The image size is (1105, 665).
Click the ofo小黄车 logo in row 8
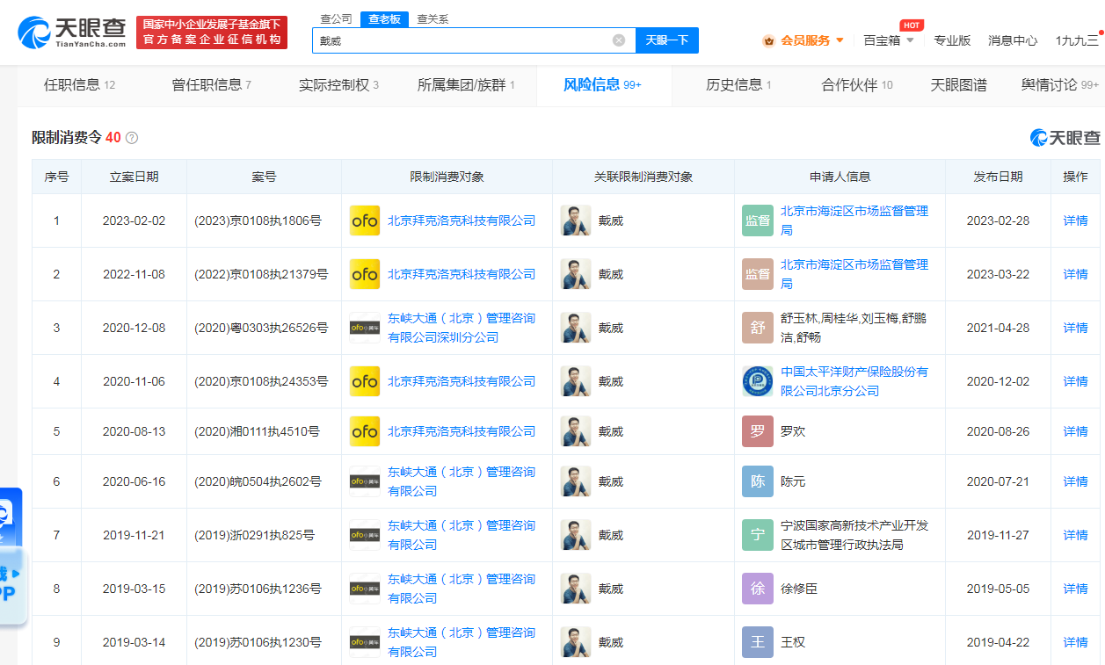click(365, 589)
